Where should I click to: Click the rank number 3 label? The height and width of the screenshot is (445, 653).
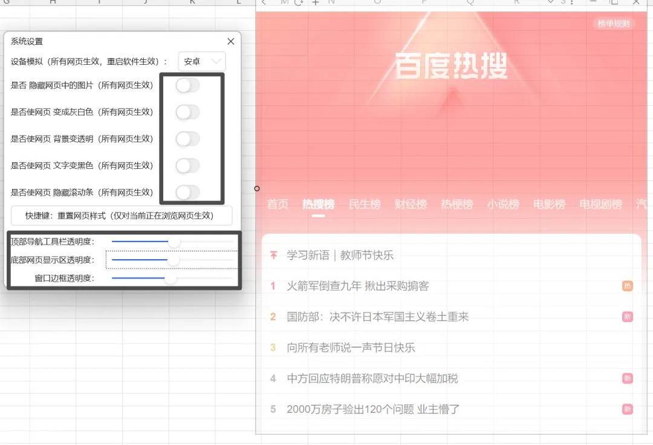coord(273,348)
